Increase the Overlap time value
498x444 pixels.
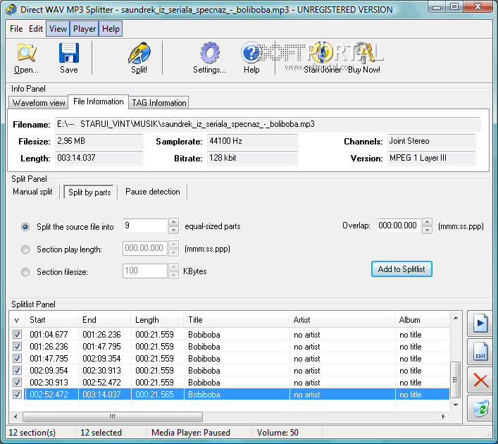click(x=427, y=221)
